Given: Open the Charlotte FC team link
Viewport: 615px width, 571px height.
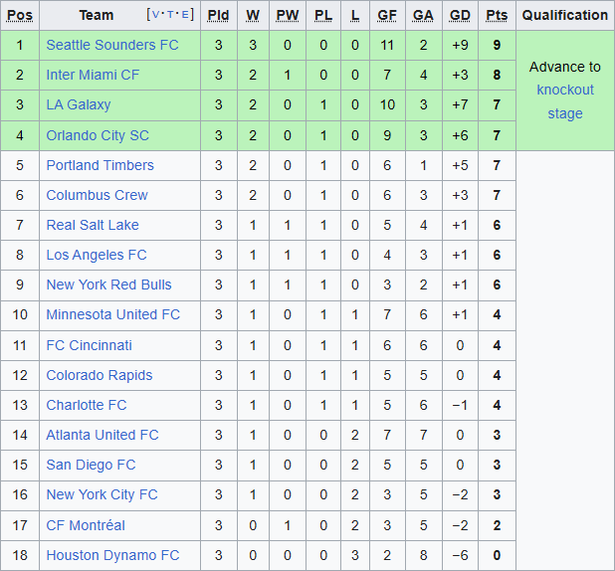Looking at the screenshot, I should [87, 405].
